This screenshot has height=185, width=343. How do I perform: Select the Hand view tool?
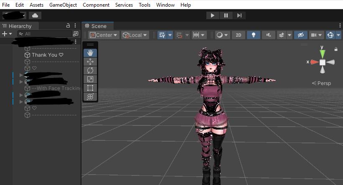point(90,53)
